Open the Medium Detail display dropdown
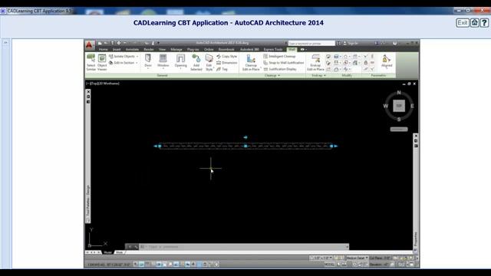Screen dimensions: 491x276 357,258
